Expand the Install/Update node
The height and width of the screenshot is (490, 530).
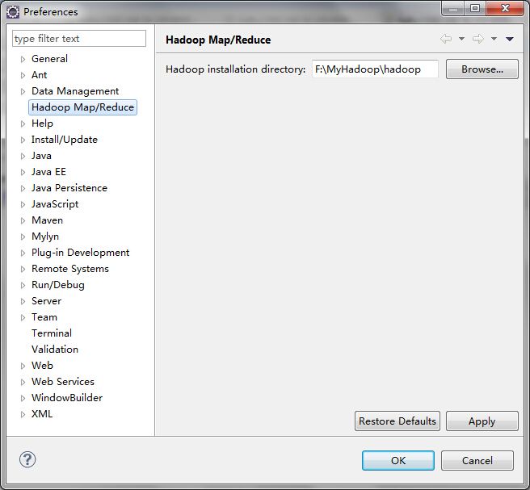tap(23, 140)
